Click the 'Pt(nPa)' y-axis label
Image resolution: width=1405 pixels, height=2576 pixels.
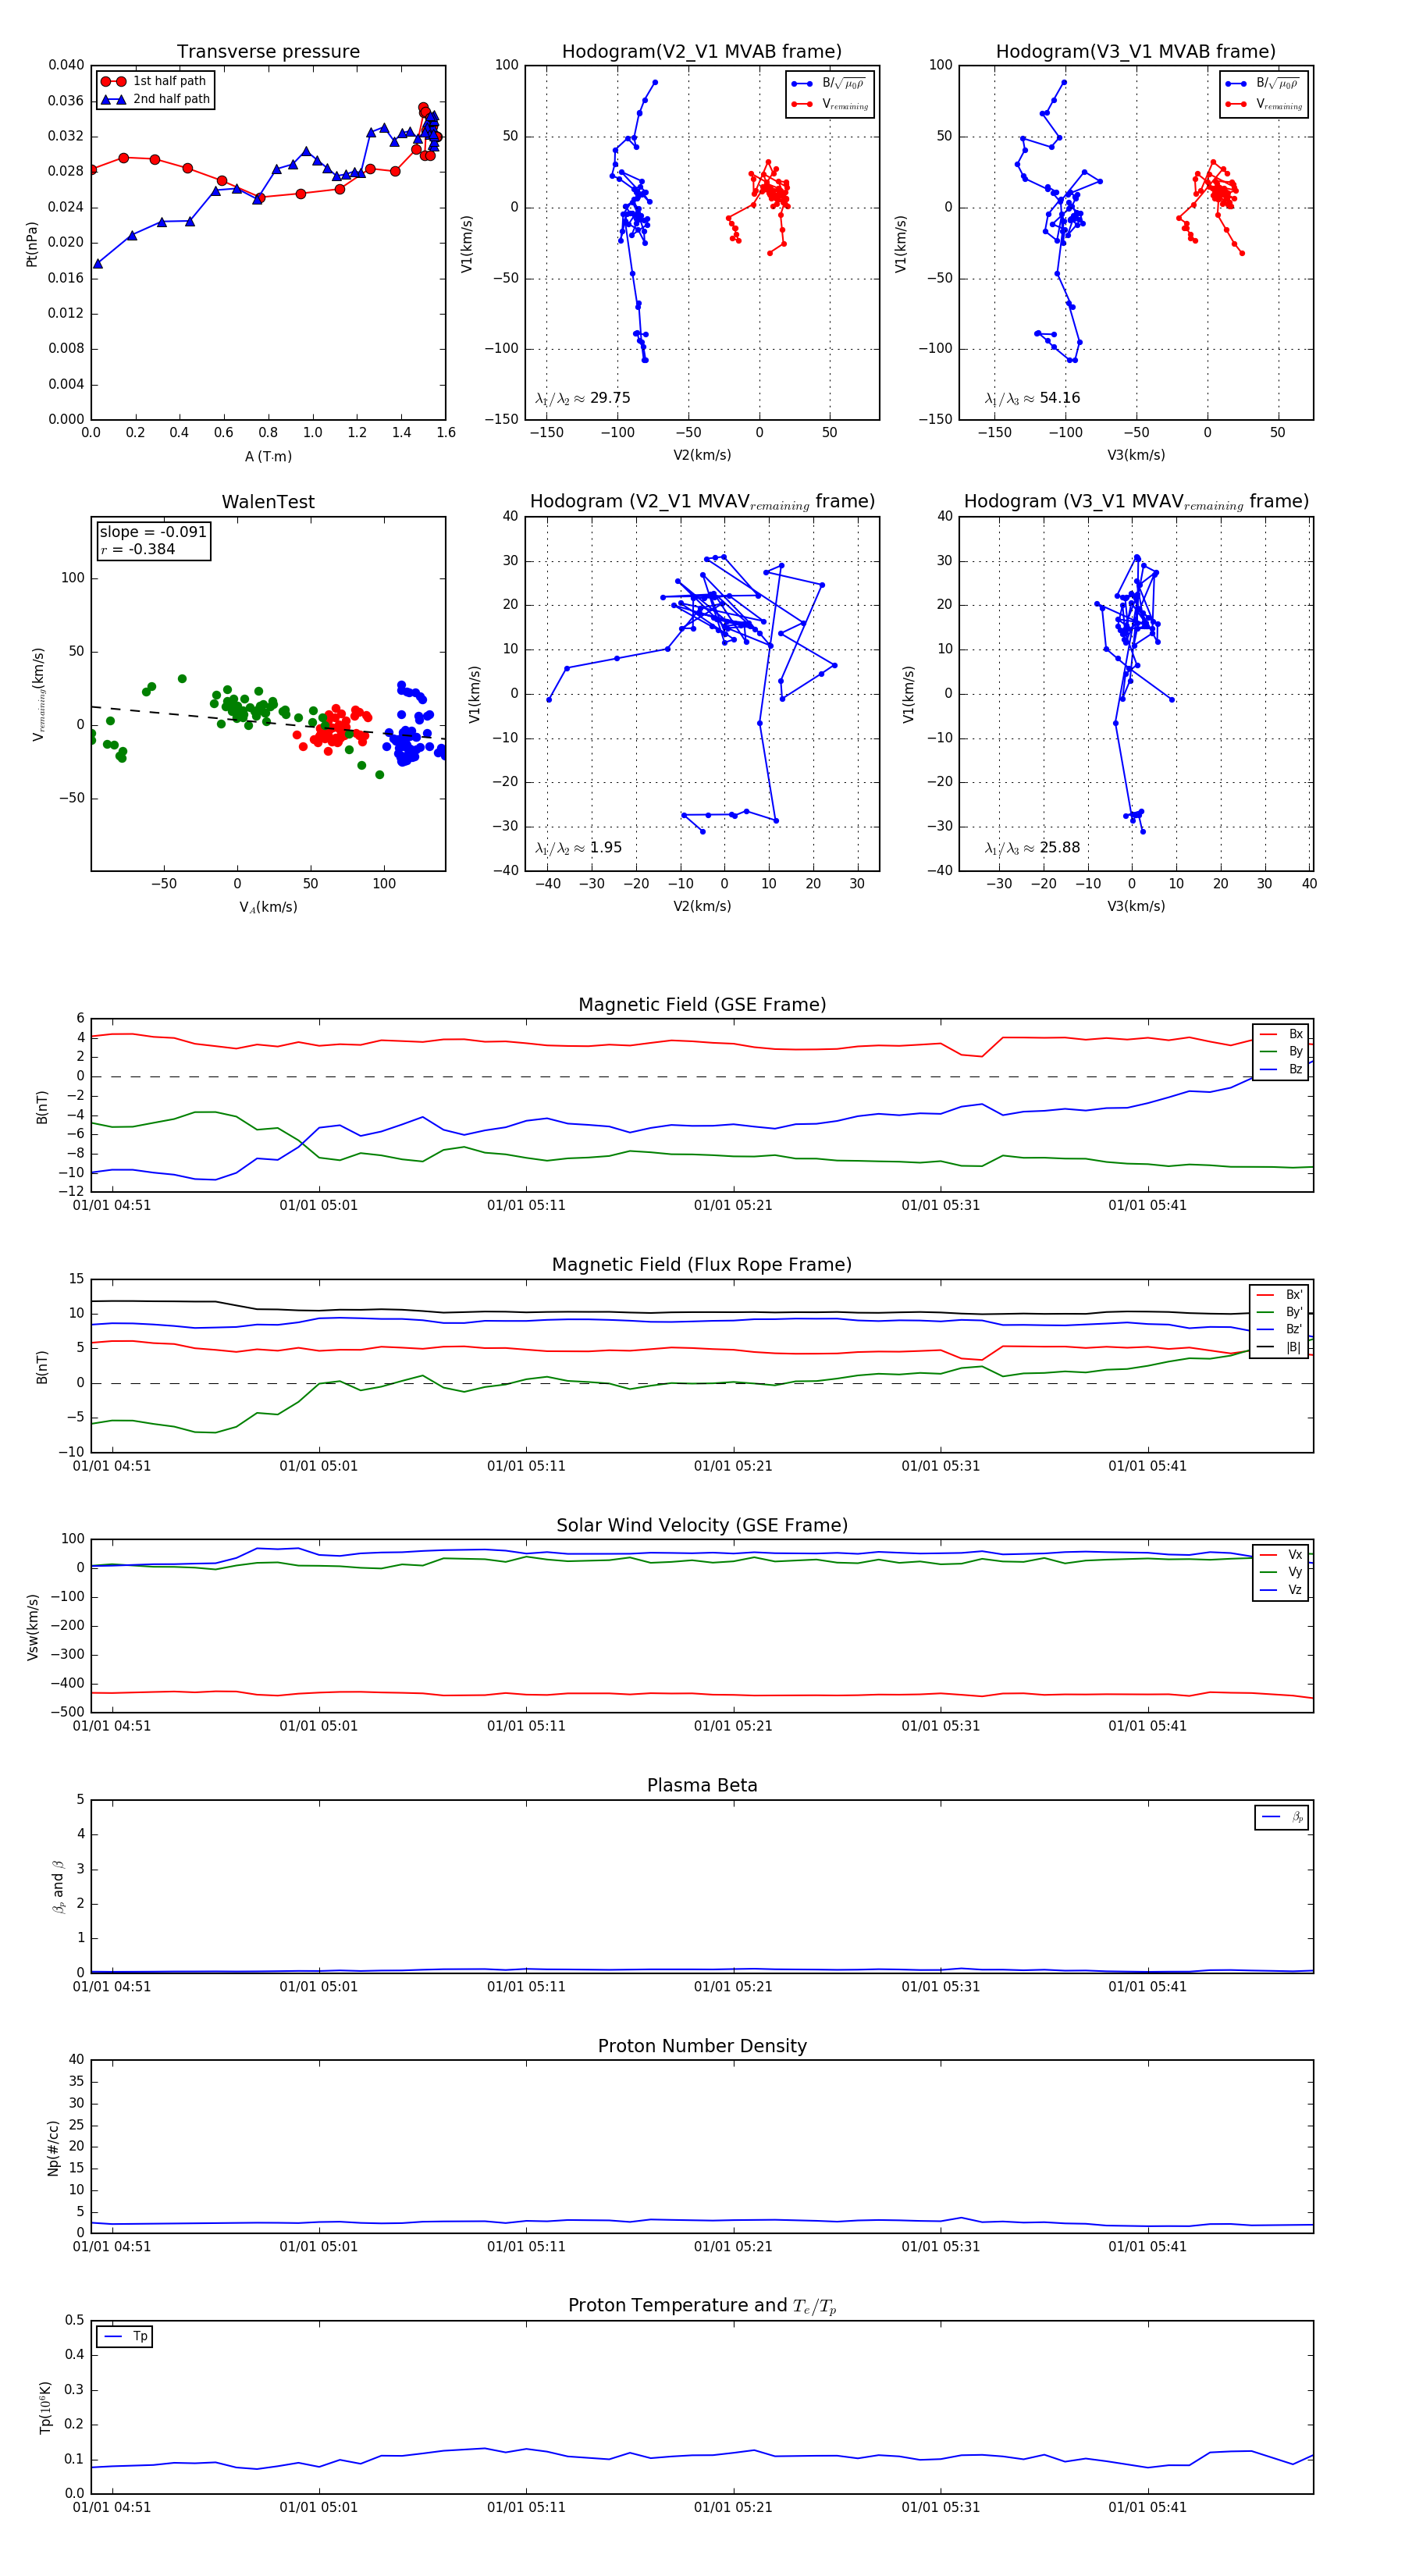coord(31,244)
